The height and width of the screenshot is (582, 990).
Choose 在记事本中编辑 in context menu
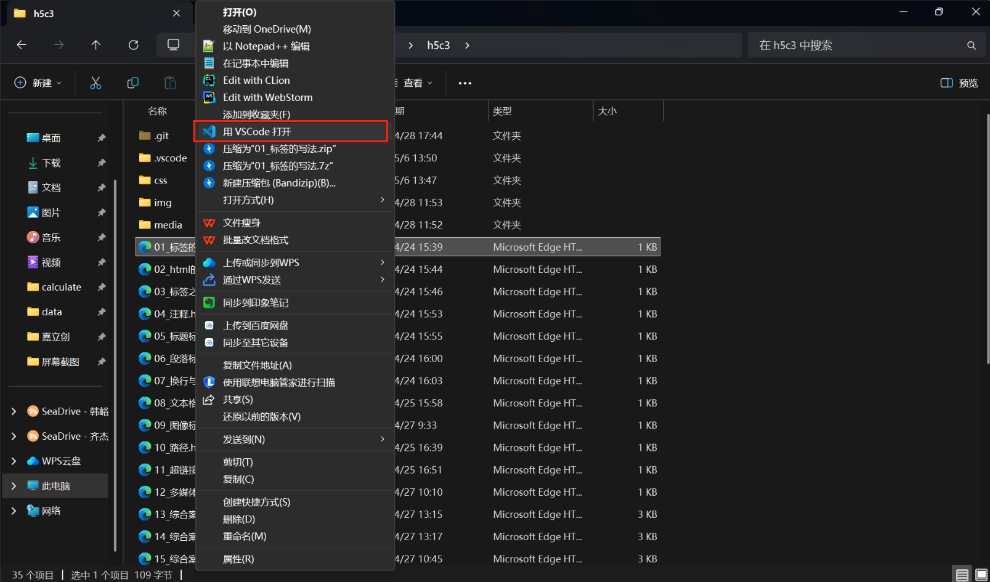click(294, 63)
